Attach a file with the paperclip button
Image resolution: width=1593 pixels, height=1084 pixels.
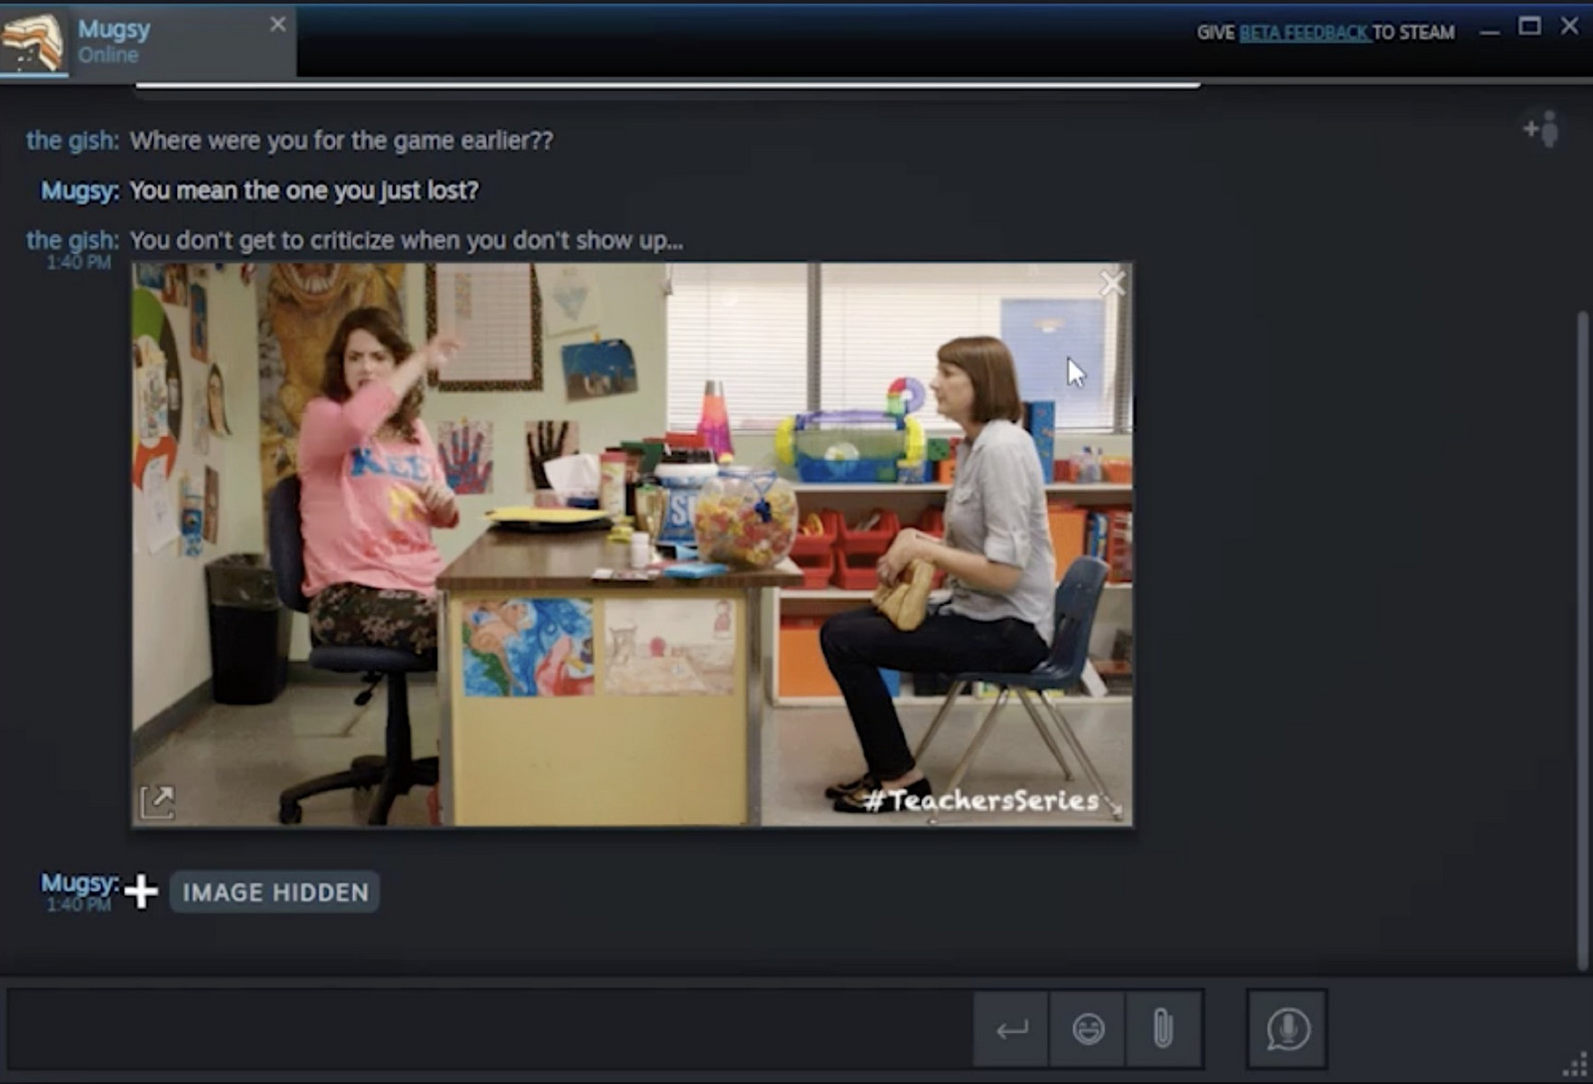(x=1164, y=1029)
